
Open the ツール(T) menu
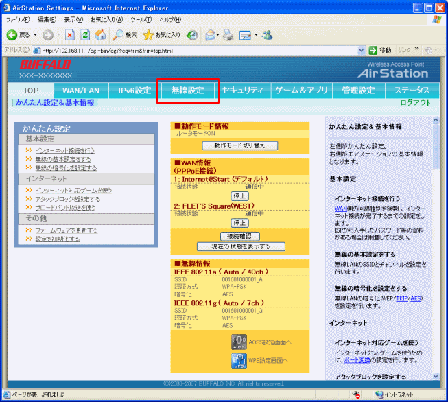point(141,19)
